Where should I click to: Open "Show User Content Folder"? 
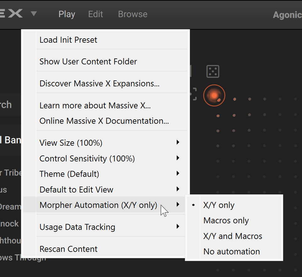pos(88,62)
